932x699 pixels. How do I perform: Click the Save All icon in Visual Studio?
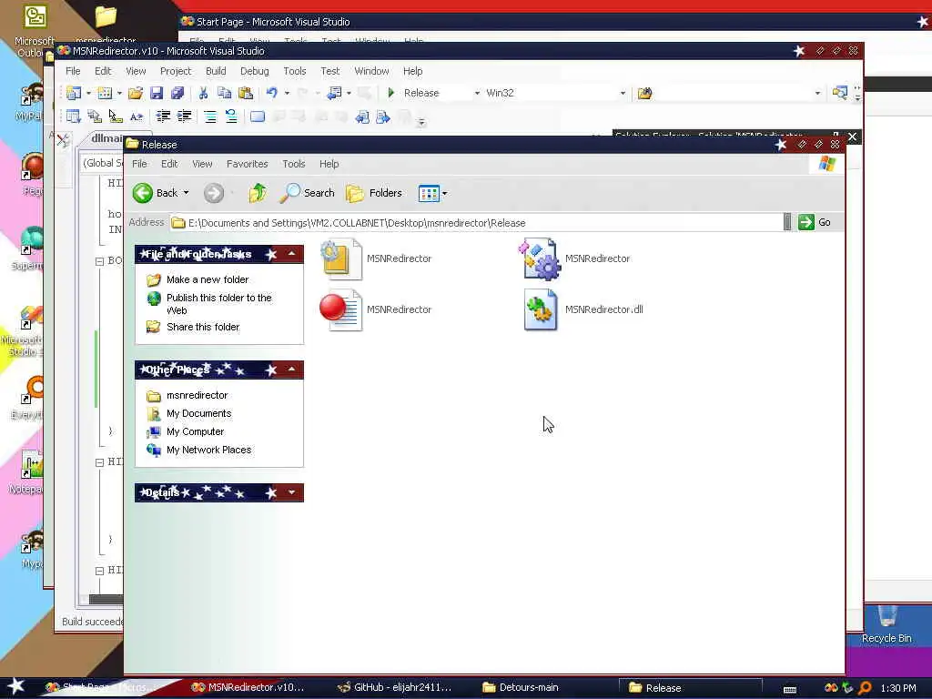177,93
